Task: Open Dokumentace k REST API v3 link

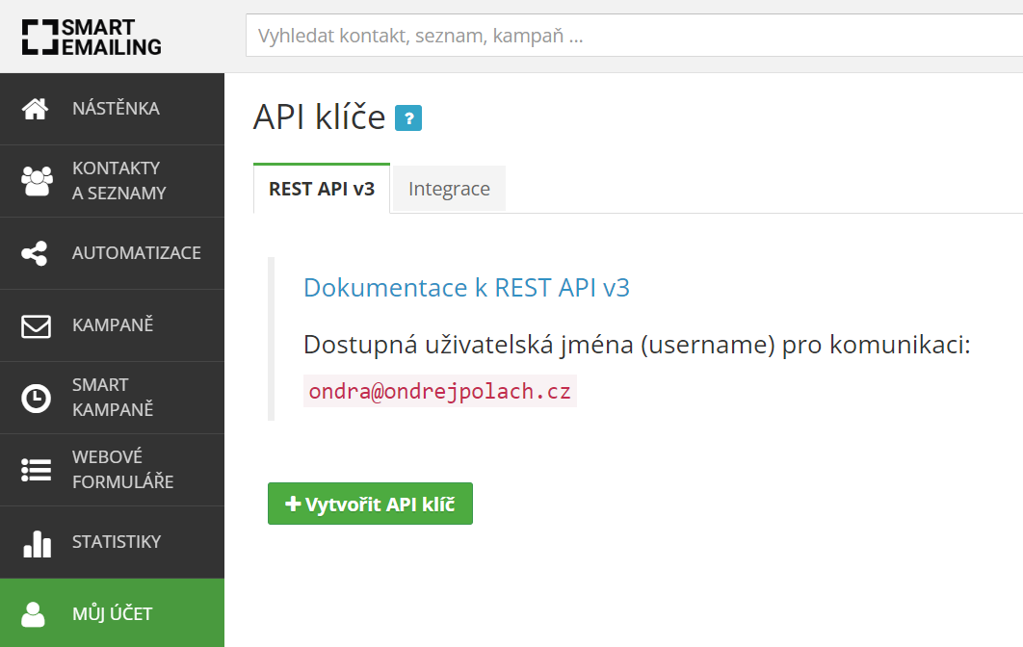Action: [x=466, y=288]
